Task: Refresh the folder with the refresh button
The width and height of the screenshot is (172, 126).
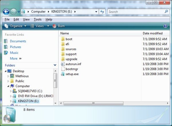Action: [102, 12]
